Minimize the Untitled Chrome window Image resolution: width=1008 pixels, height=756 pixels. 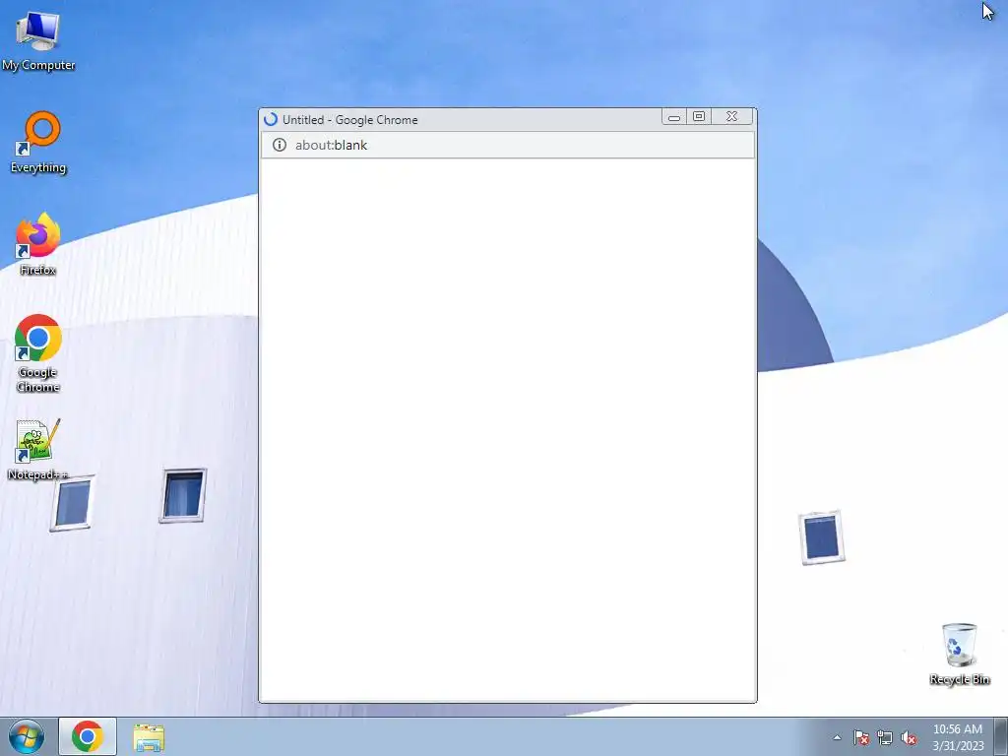pos(673,117)
